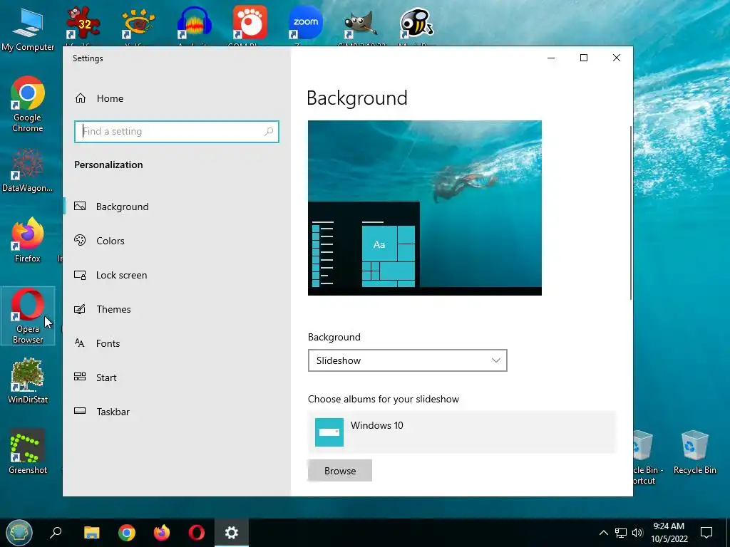Click the taskbar search magnifier

click(56, 533)
